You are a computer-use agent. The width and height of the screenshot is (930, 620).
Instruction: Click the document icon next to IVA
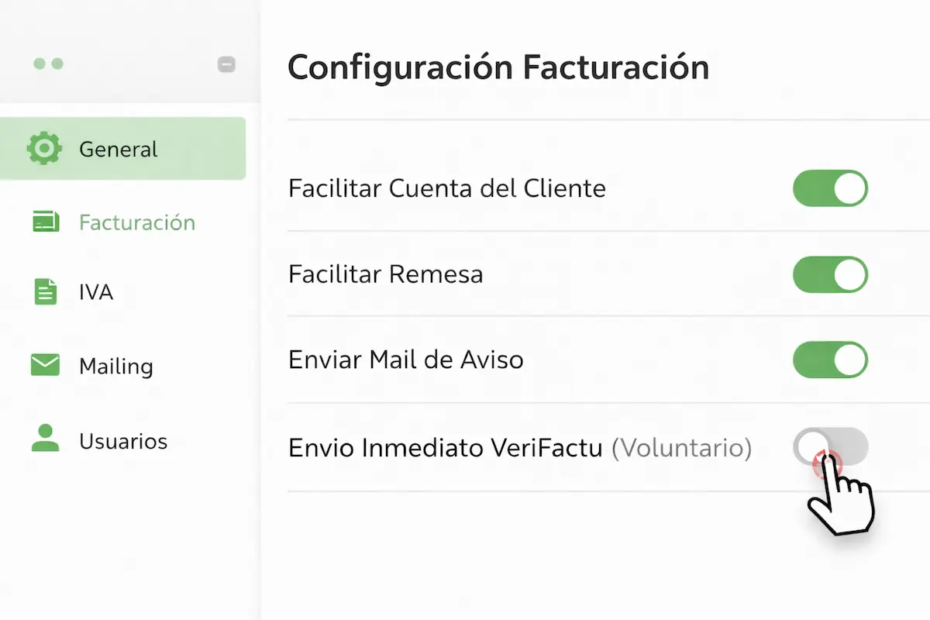click(x=45, y=292)
